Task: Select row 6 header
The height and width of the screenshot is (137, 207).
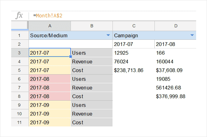Action: 20,79
